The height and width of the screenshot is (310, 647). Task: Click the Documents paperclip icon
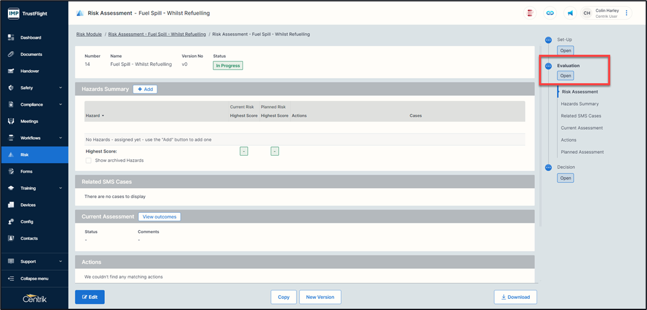pyautogui.click(x=11, y=54)
